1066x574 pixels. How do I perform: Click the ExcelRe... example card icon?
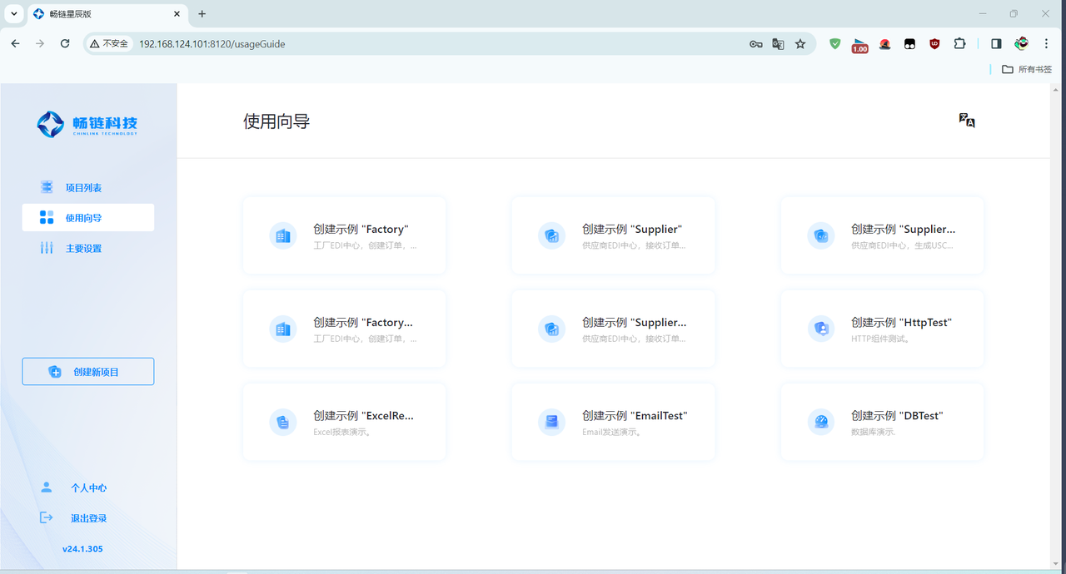[283, 422]
